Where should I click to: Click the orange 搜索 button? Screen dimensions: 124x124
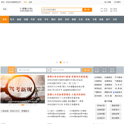click(x=87, y=10)
